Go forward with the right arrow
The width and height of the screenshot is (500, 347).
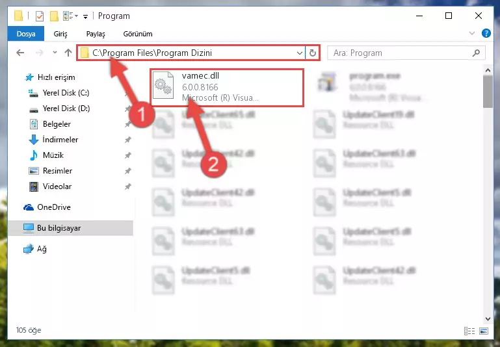point(40,53)
